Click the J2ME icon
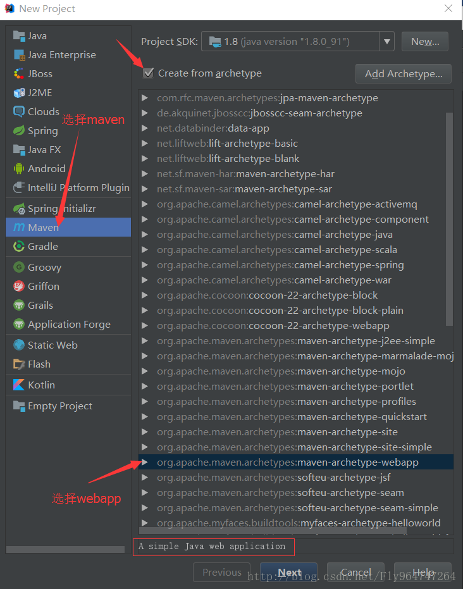The width and height of the screenshot is (463, 589). pos(19,93)
